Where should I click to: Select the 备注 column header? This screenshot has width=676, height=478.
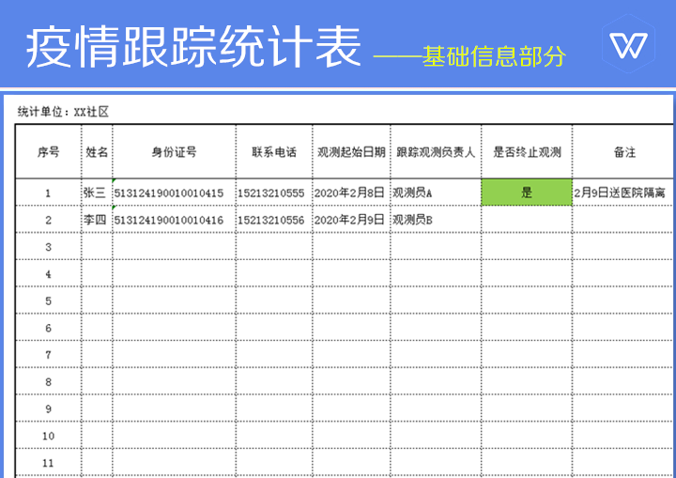[x=624, y=152]
